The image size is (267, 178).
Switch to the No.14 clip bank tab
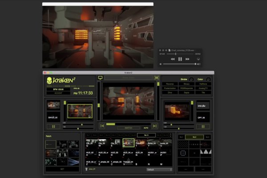pyautogui.click(x=146, y=135)
